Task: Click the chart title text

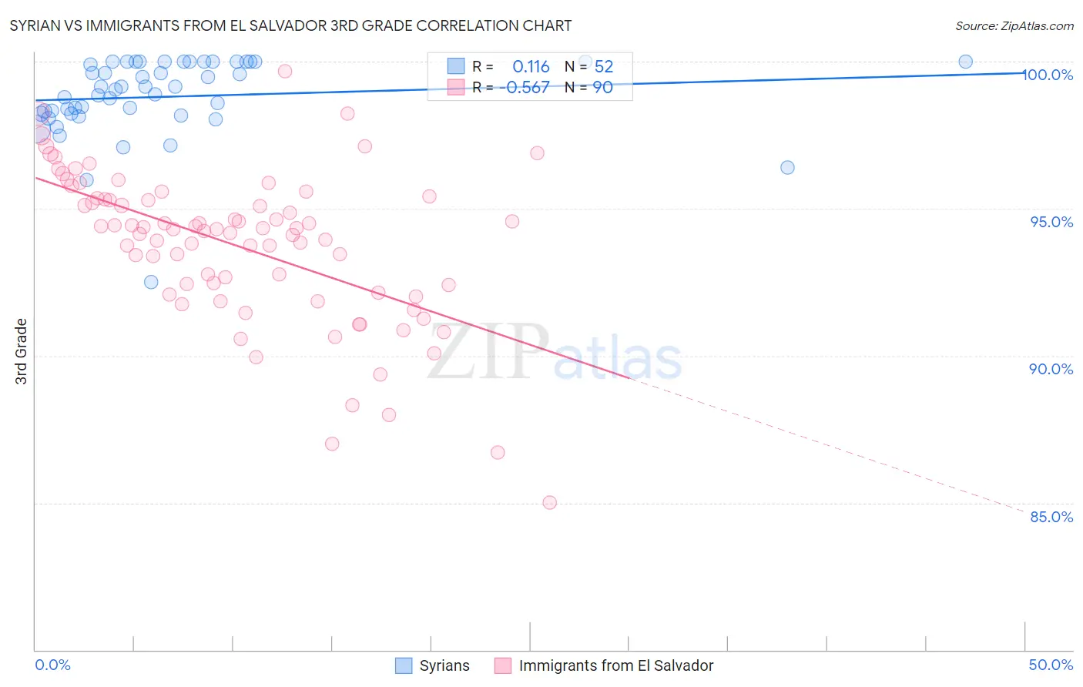Action: [290, 25]
